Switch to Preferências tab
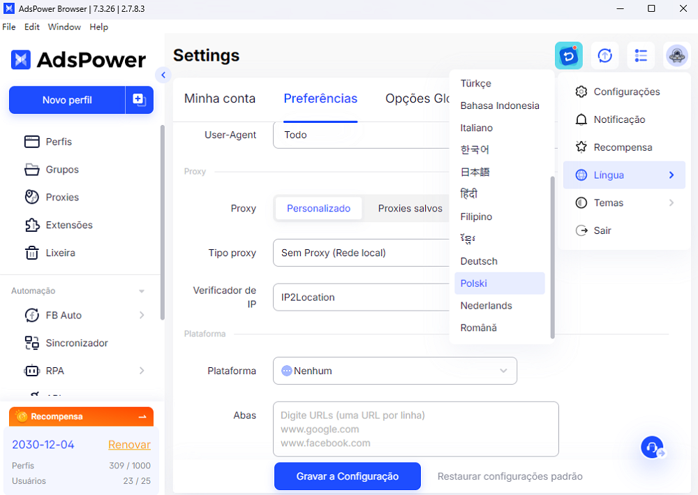The width and height of the screenshot is (698, 495). (320, 98)
